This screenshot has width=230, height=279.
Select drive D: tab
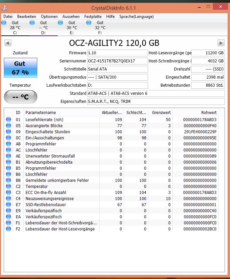[44, 28]
